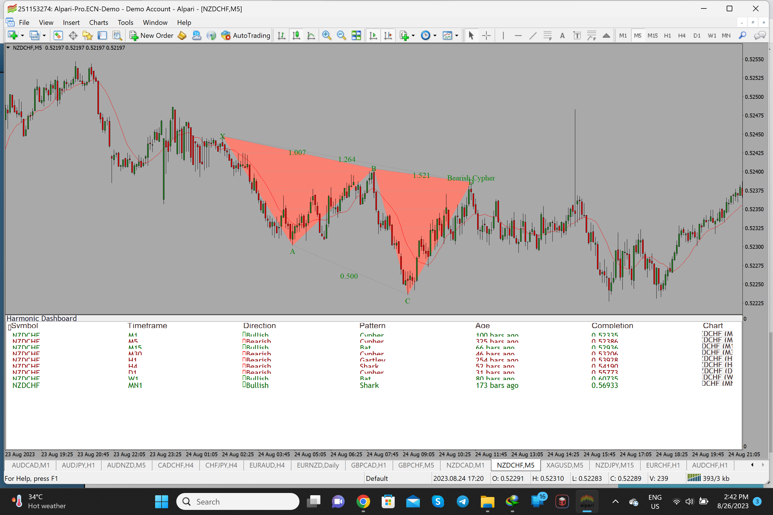Open the Indicators list icon
Image resolution: width=773 pixels, height=515 pixels.
[404, 36]
